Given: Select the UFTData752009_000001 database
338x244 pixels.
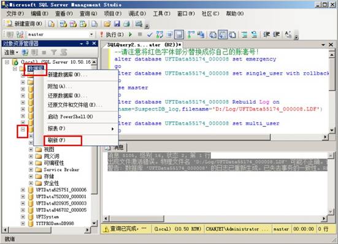Looking at the screenshot, I should click(x=61, y=196).
